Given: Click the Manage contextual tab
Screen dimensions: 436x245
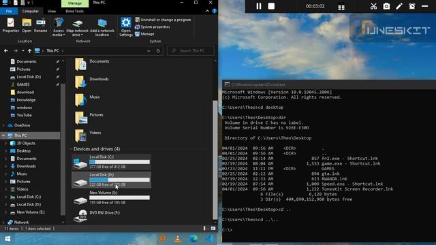Looking at the screenshot, I should (75, 3).
